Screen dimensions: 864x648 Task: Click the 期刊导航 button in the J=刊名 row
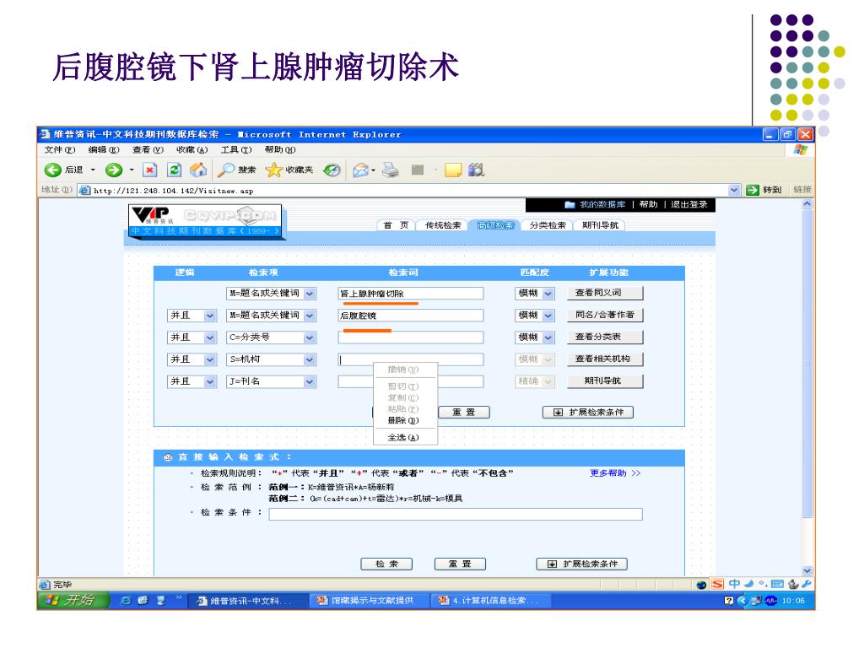point(605,381)
